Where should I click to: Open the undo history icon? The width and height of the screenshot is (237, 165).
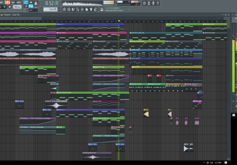144,3
